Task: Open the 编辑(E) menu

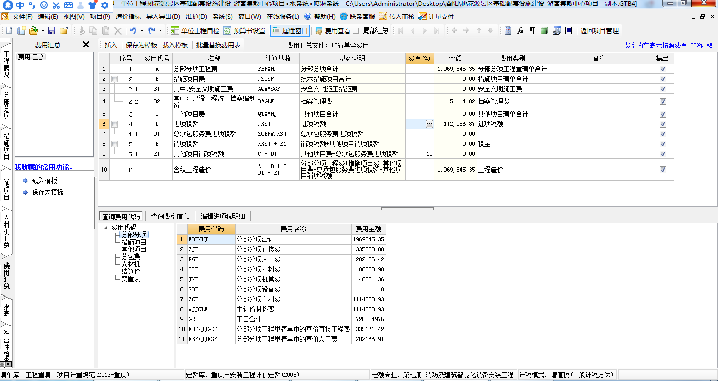Action: [48, 17]
